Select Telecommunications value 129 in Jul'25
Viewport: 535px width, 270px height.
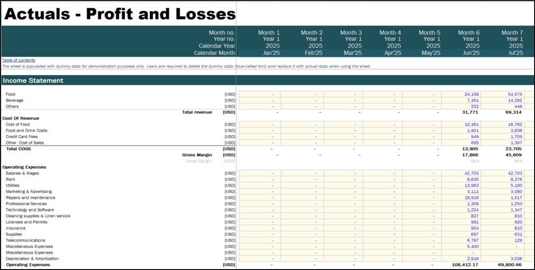(x=518, y=240)
